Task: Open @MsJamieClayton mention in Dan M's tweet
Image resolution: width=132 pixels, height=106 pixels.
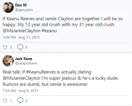Action: (x=21, y=31)
